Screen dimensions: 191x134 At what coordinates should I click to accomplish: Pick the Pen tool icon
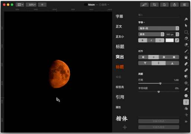186,89
